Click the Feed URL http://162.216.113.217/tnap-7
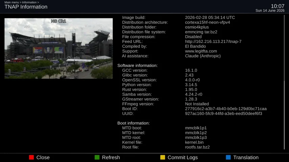 (213, 42)
